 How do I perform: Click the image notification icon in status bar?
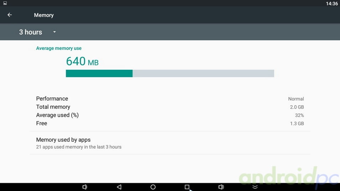click(x=5, y=3)
